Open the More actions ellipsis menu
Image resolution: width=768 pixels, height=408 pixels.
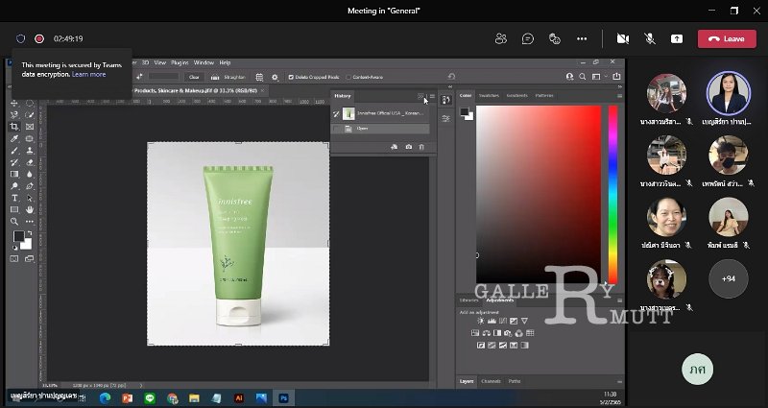point(581,38)
